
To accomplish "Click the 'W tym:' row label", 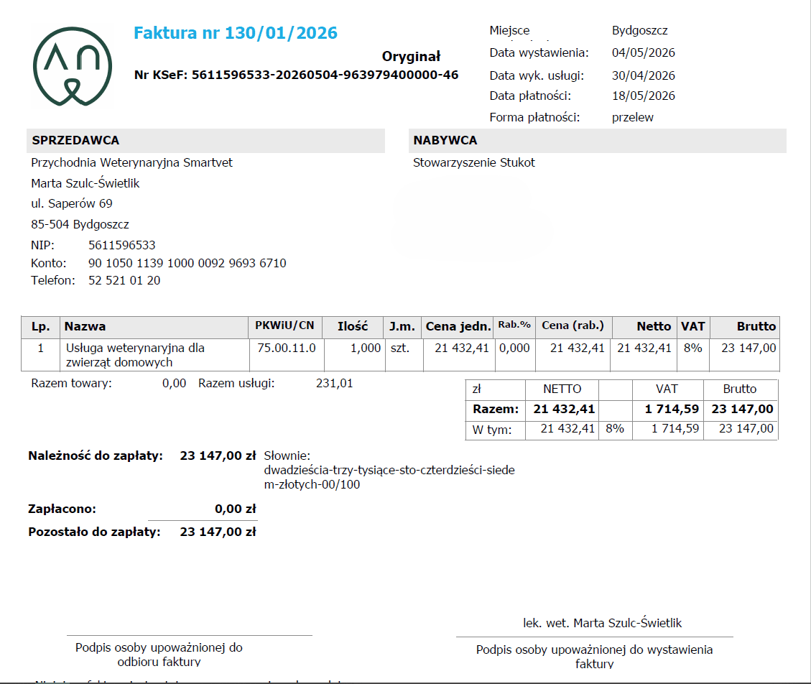I will (x=491, y=430).
